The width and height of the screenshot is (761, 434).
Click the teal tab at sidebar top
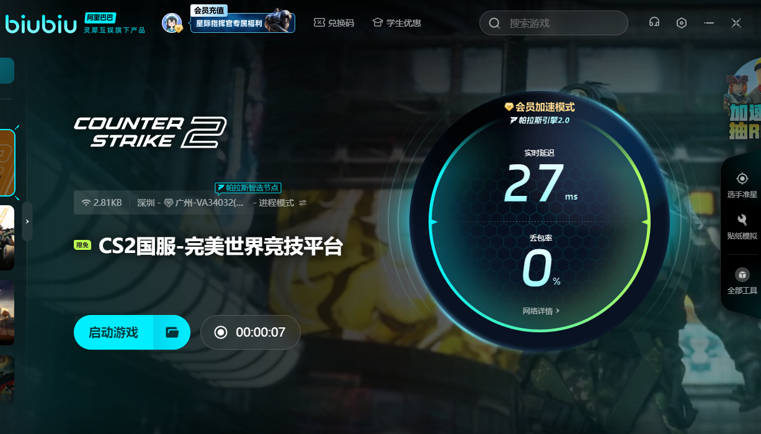7,71
